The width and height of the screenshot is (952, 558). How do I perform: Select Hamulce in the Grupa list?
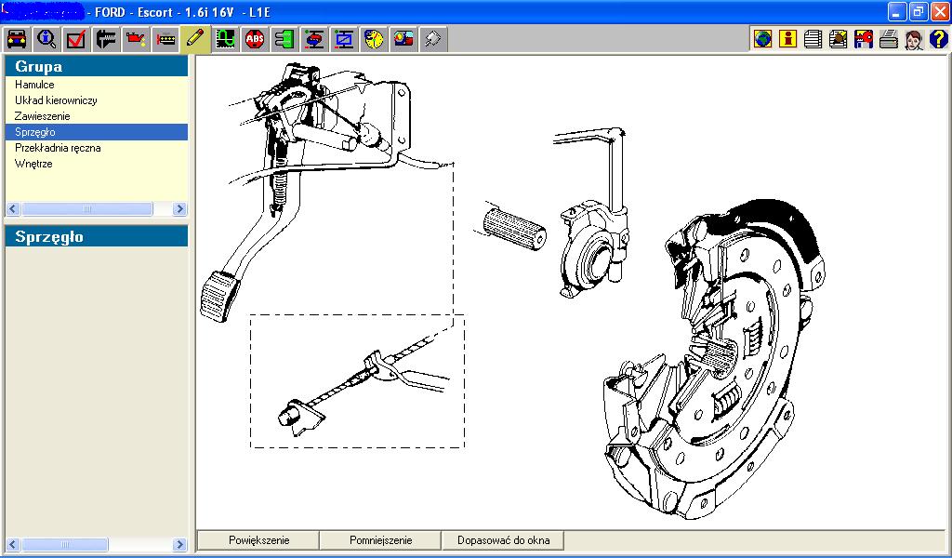[x=34, y=85]
